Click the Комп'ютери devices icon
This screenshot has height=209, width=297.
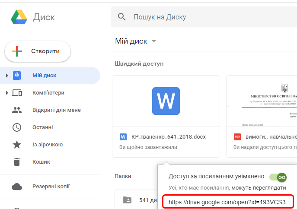(17, 93)
